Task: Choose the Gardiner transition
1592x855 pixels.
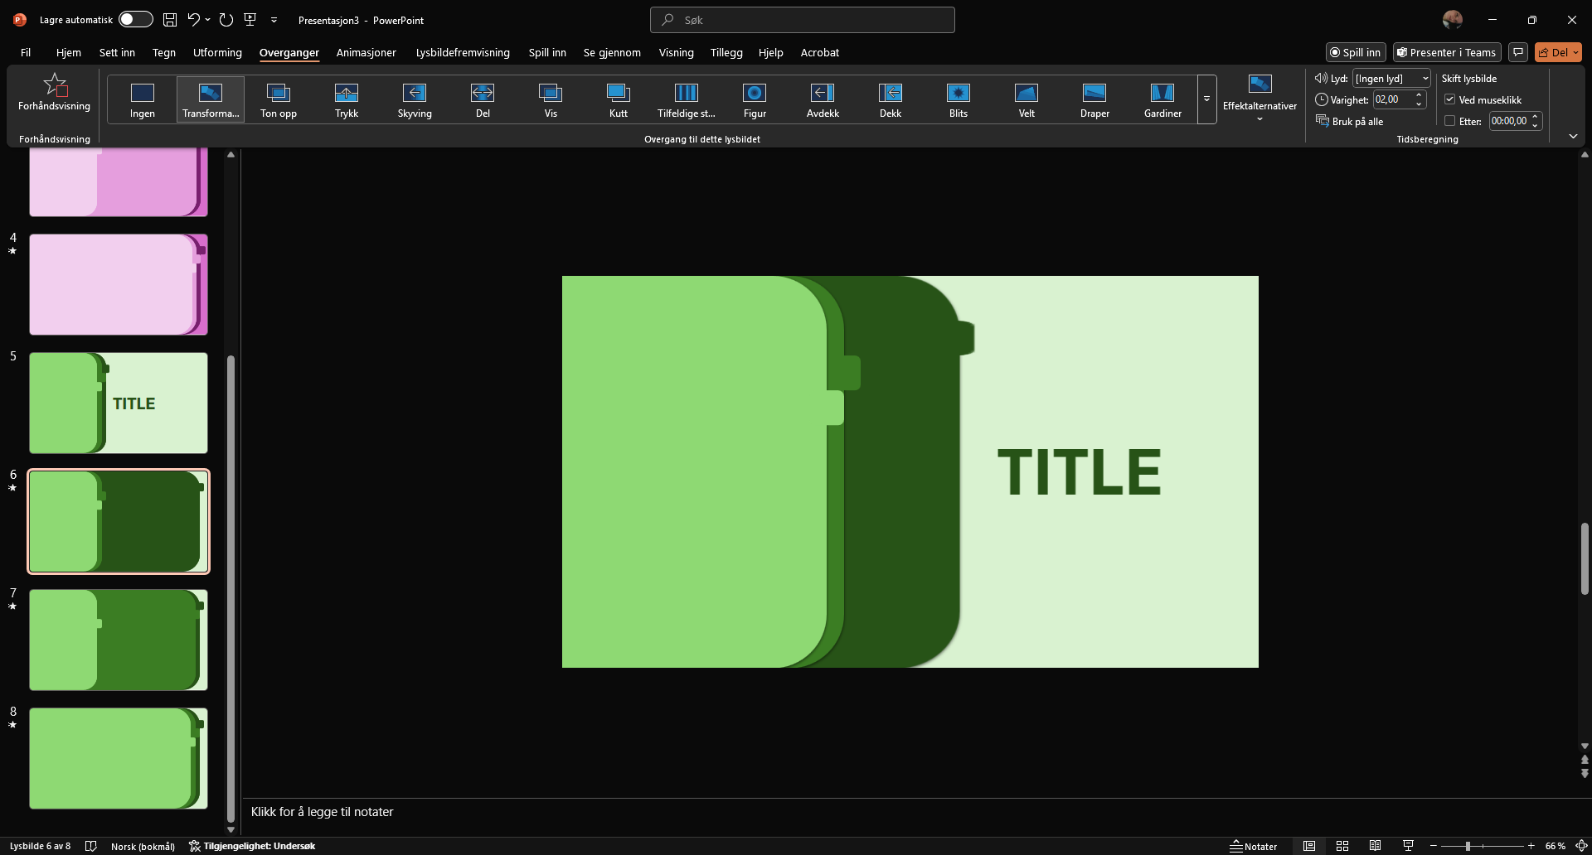Action: [1162, 99]
